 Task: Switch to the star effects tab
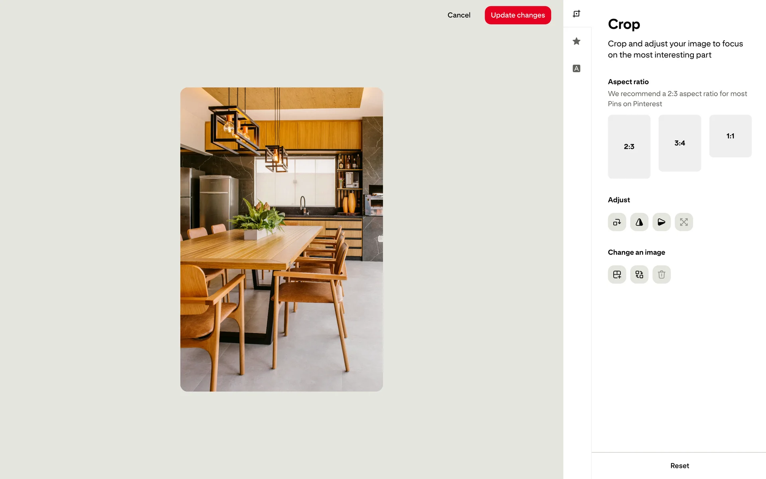[x=576, y=41]
